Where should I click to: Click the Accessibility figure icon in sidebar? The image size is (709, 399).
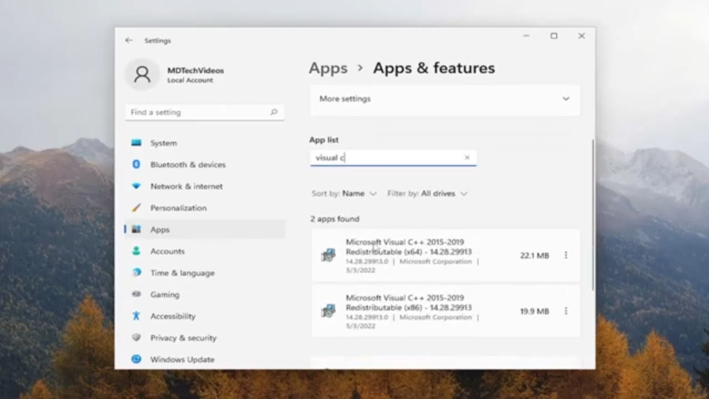tap(136, 316)
